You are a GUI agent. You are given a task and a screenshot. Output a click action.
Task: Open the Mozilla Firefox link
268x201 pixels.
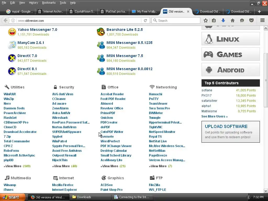pos(63,185)
